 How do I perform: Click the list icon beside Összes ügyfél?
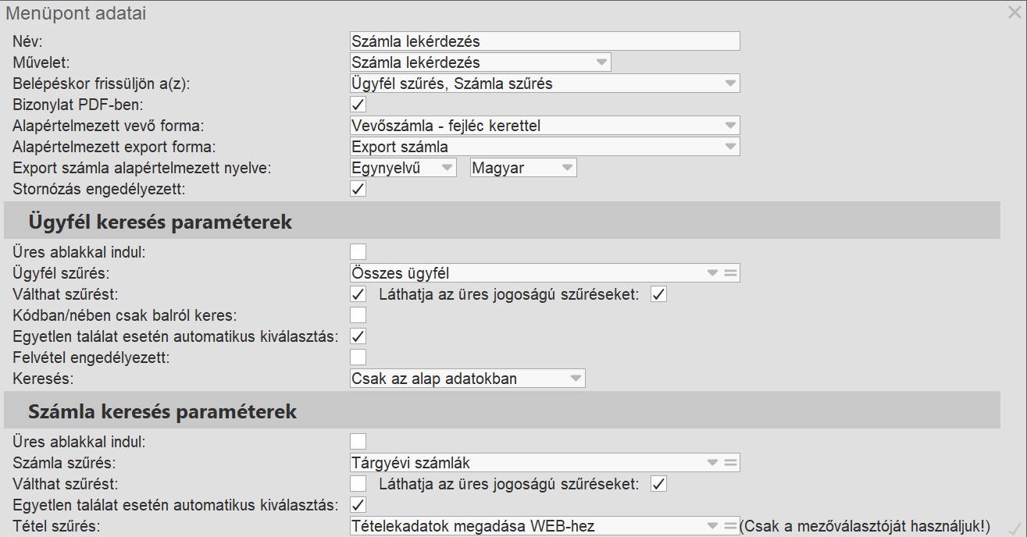tap(731, 273)
